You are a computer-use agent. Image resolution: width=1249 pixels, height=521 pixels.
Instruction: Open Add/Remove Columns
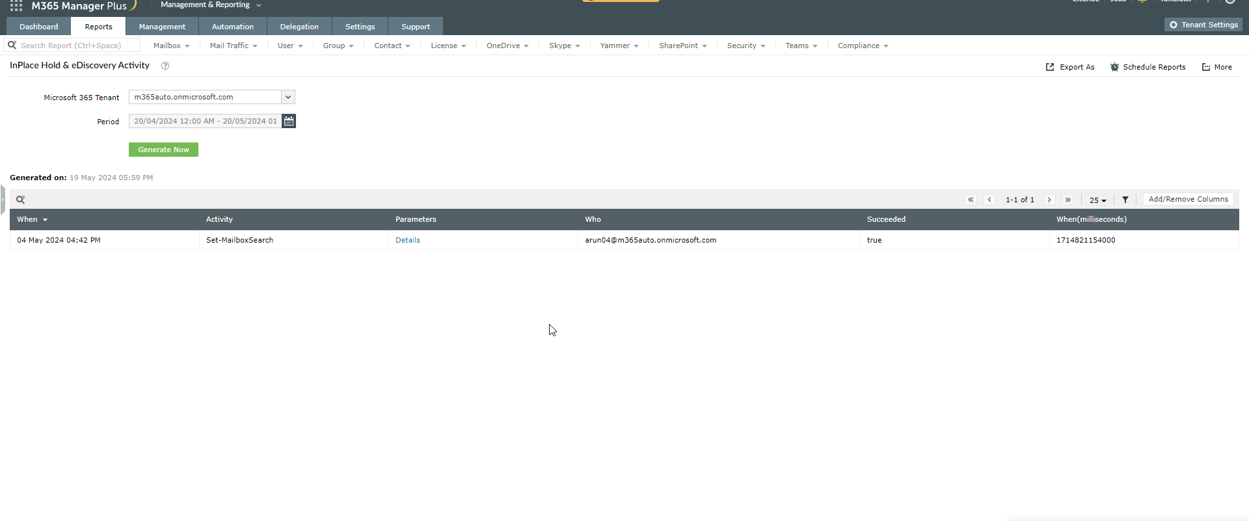(1189, 200)
